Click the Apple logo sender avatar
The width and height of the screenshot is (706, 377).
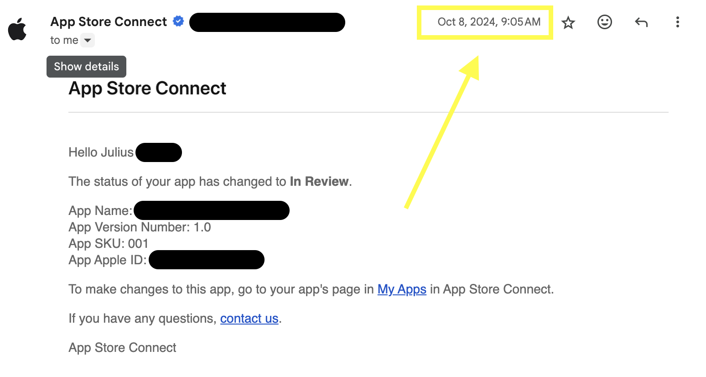click(17, 29)
